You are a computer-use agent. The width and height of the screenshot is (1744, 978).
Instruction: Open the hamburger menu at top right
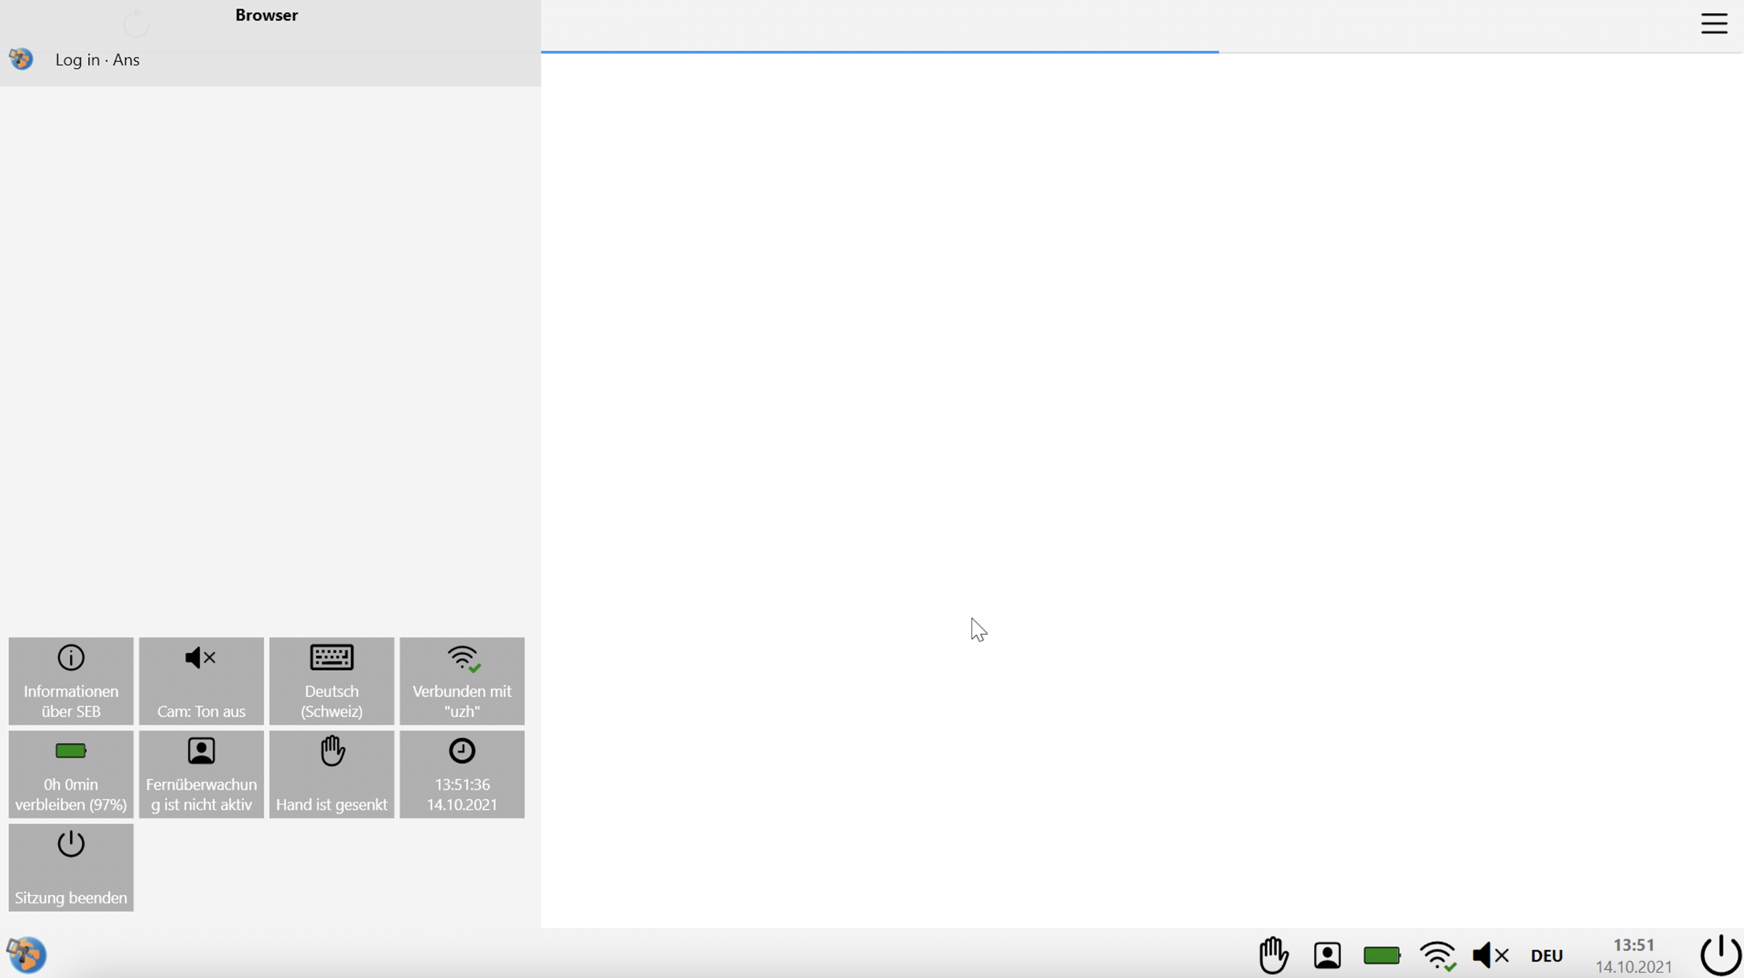tap(1713, 24)
